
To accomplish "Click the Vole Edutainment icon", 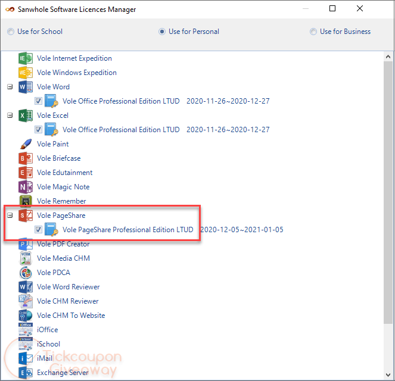I will coord(26,173).
